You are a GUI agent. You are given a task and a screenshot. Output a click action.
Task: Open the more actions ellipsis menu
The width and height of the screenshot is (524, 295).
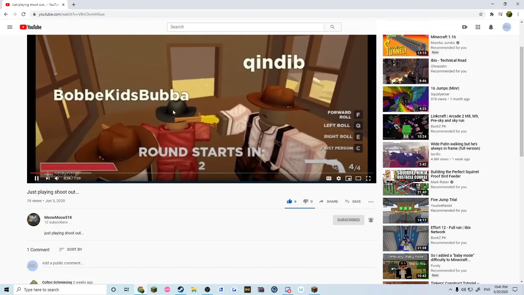click(371, 202)
